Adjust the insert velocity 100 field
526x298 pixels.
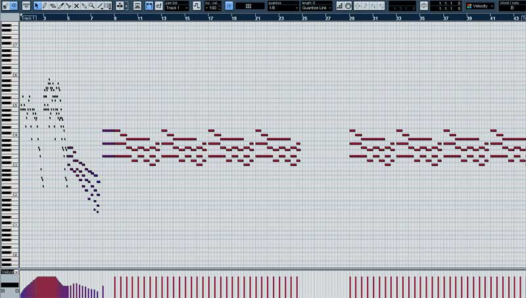(212, 8)
